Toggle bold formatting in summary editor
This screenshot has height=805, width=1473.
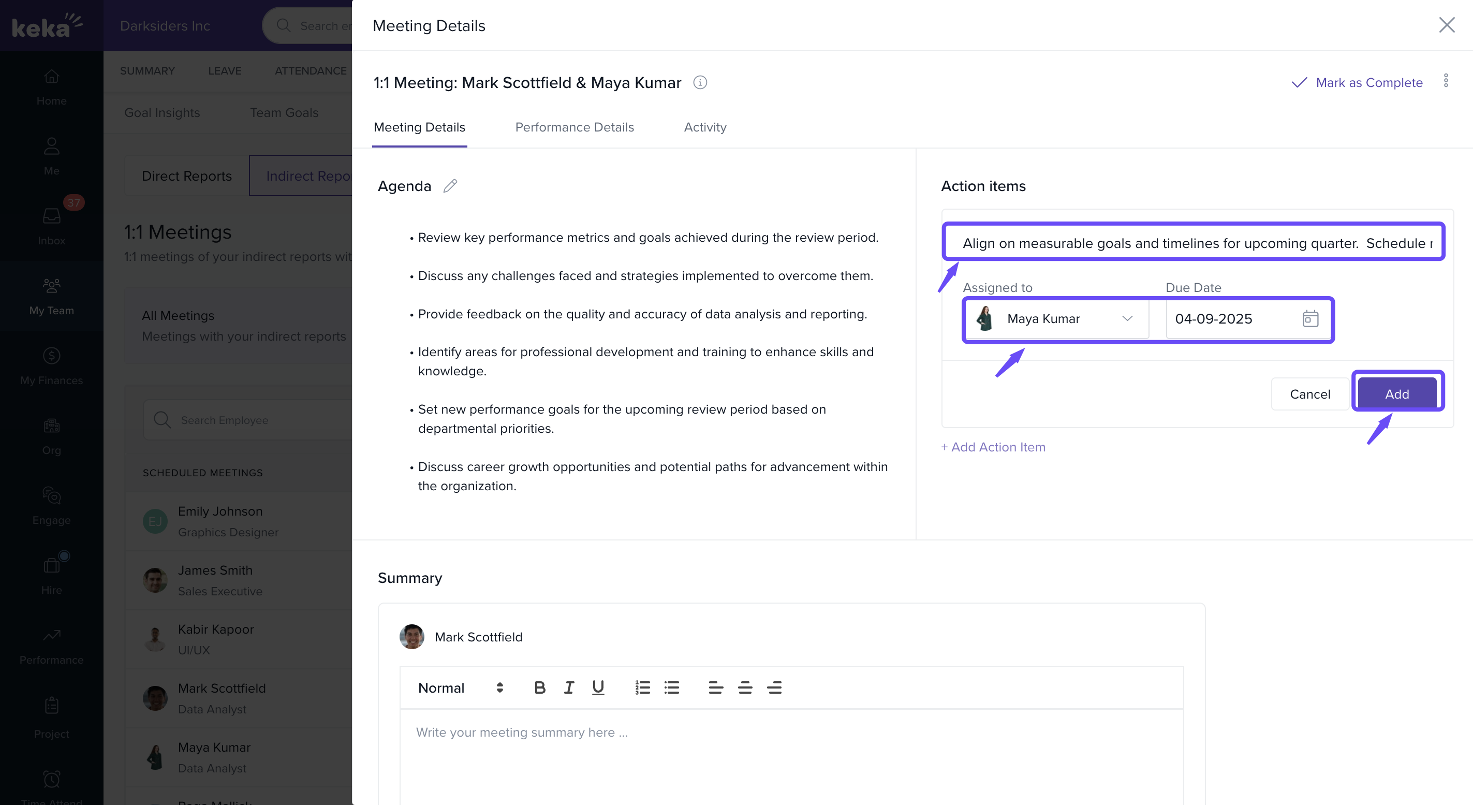[x=539, y=687]
